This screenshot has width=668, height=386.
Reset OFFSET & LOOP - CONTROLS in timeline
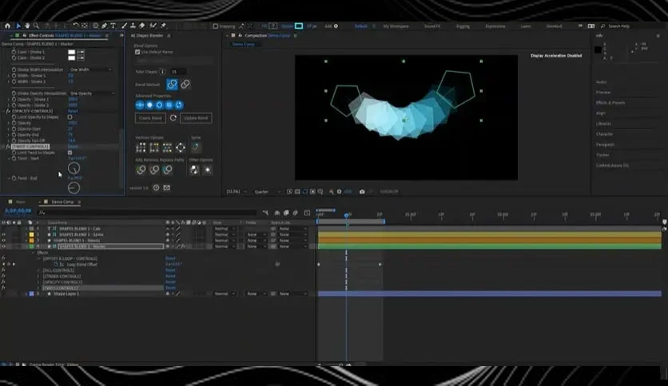coord(170,258)
